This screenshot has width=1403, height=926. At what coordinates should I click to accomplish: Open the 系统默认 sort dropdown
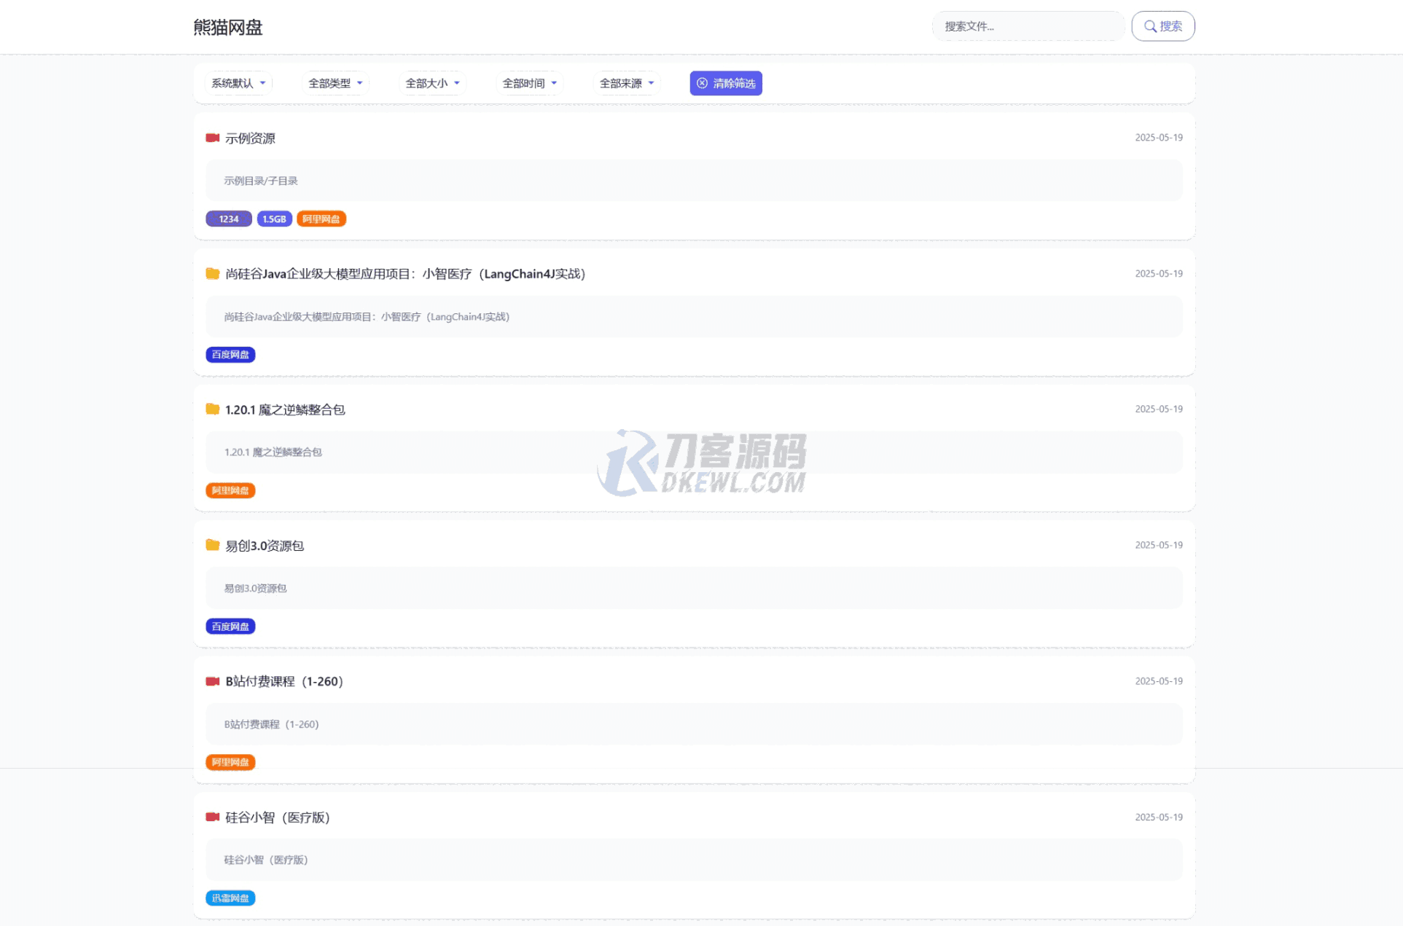pyautogui.click(x=238, y=83)
